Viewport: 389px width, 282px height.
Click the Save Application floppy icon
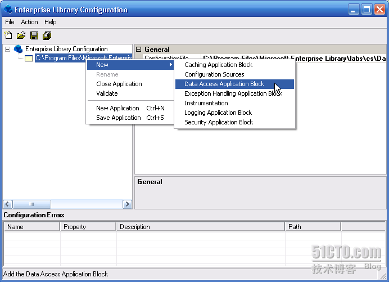[34, 35]
